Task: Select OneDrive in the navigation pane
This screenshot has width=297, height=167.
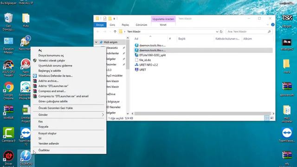Action: pos(111,94)
